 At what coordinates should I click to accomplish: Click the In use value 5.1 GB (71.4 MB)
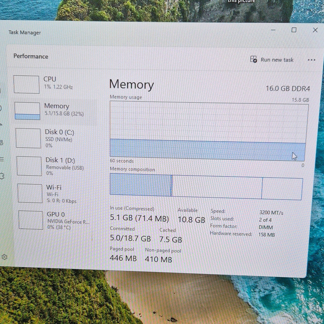(139, 218)
